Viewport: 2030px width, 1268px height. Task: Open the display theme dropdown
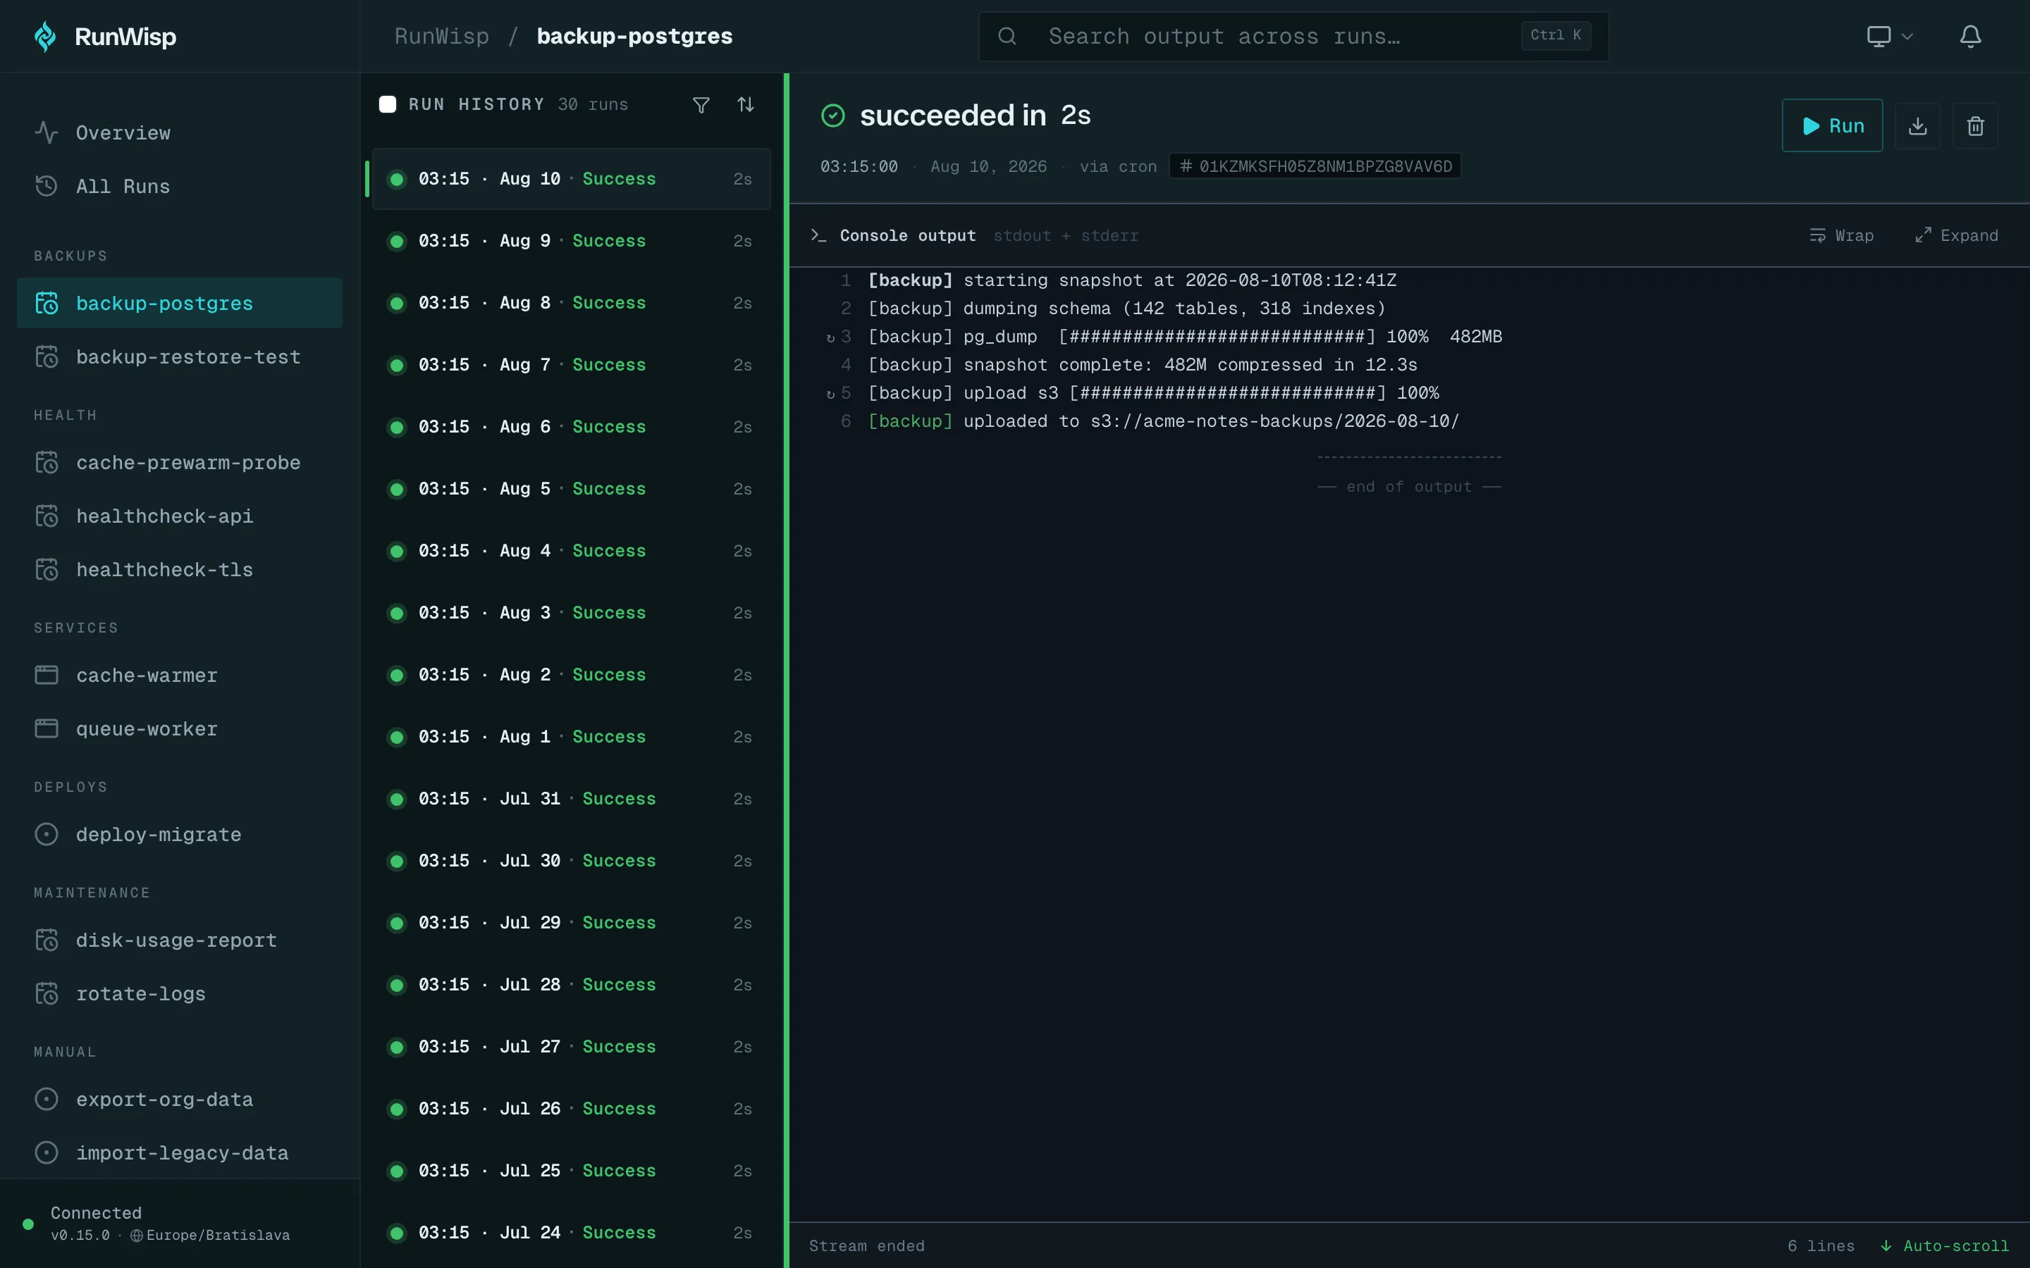1889,36
